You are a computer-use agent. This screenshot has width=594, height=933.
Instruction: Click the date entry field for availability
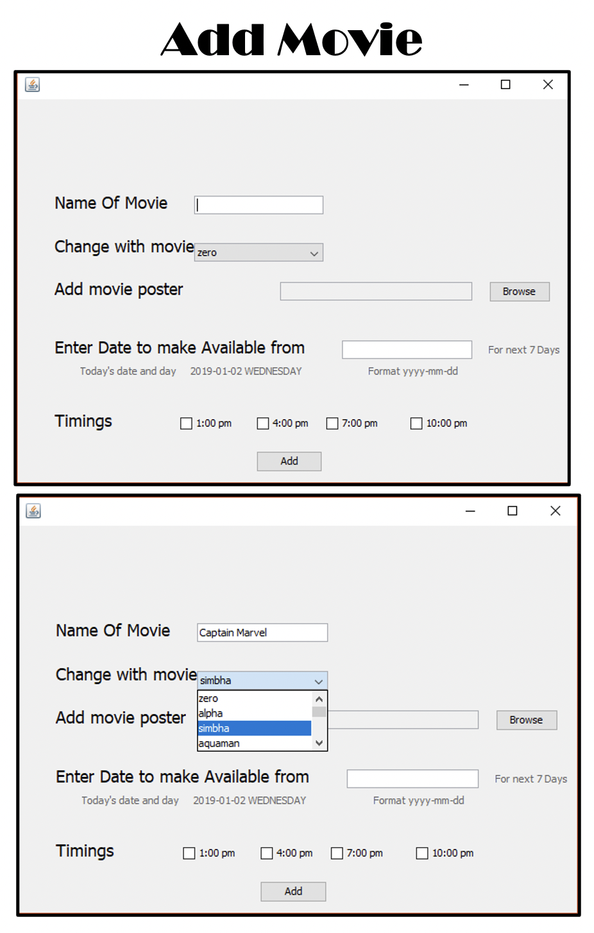(x=407, y=349)
